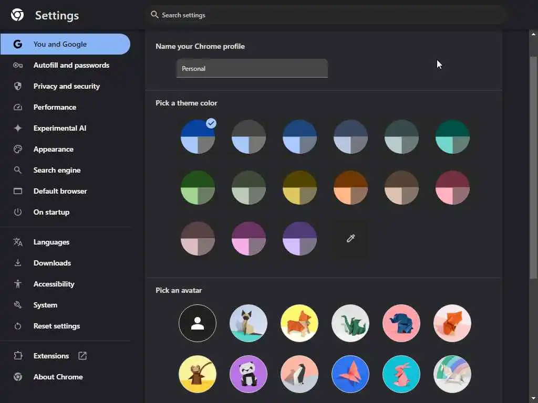Choose the origami butterfly avatar on blue
Viewport: 538px width, 403px height.
coord(350,374)
